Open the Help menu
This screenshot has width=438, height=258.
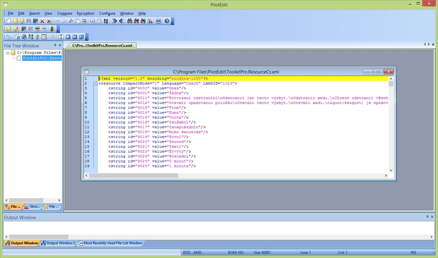pyautogui.click(x=142, y=13)
